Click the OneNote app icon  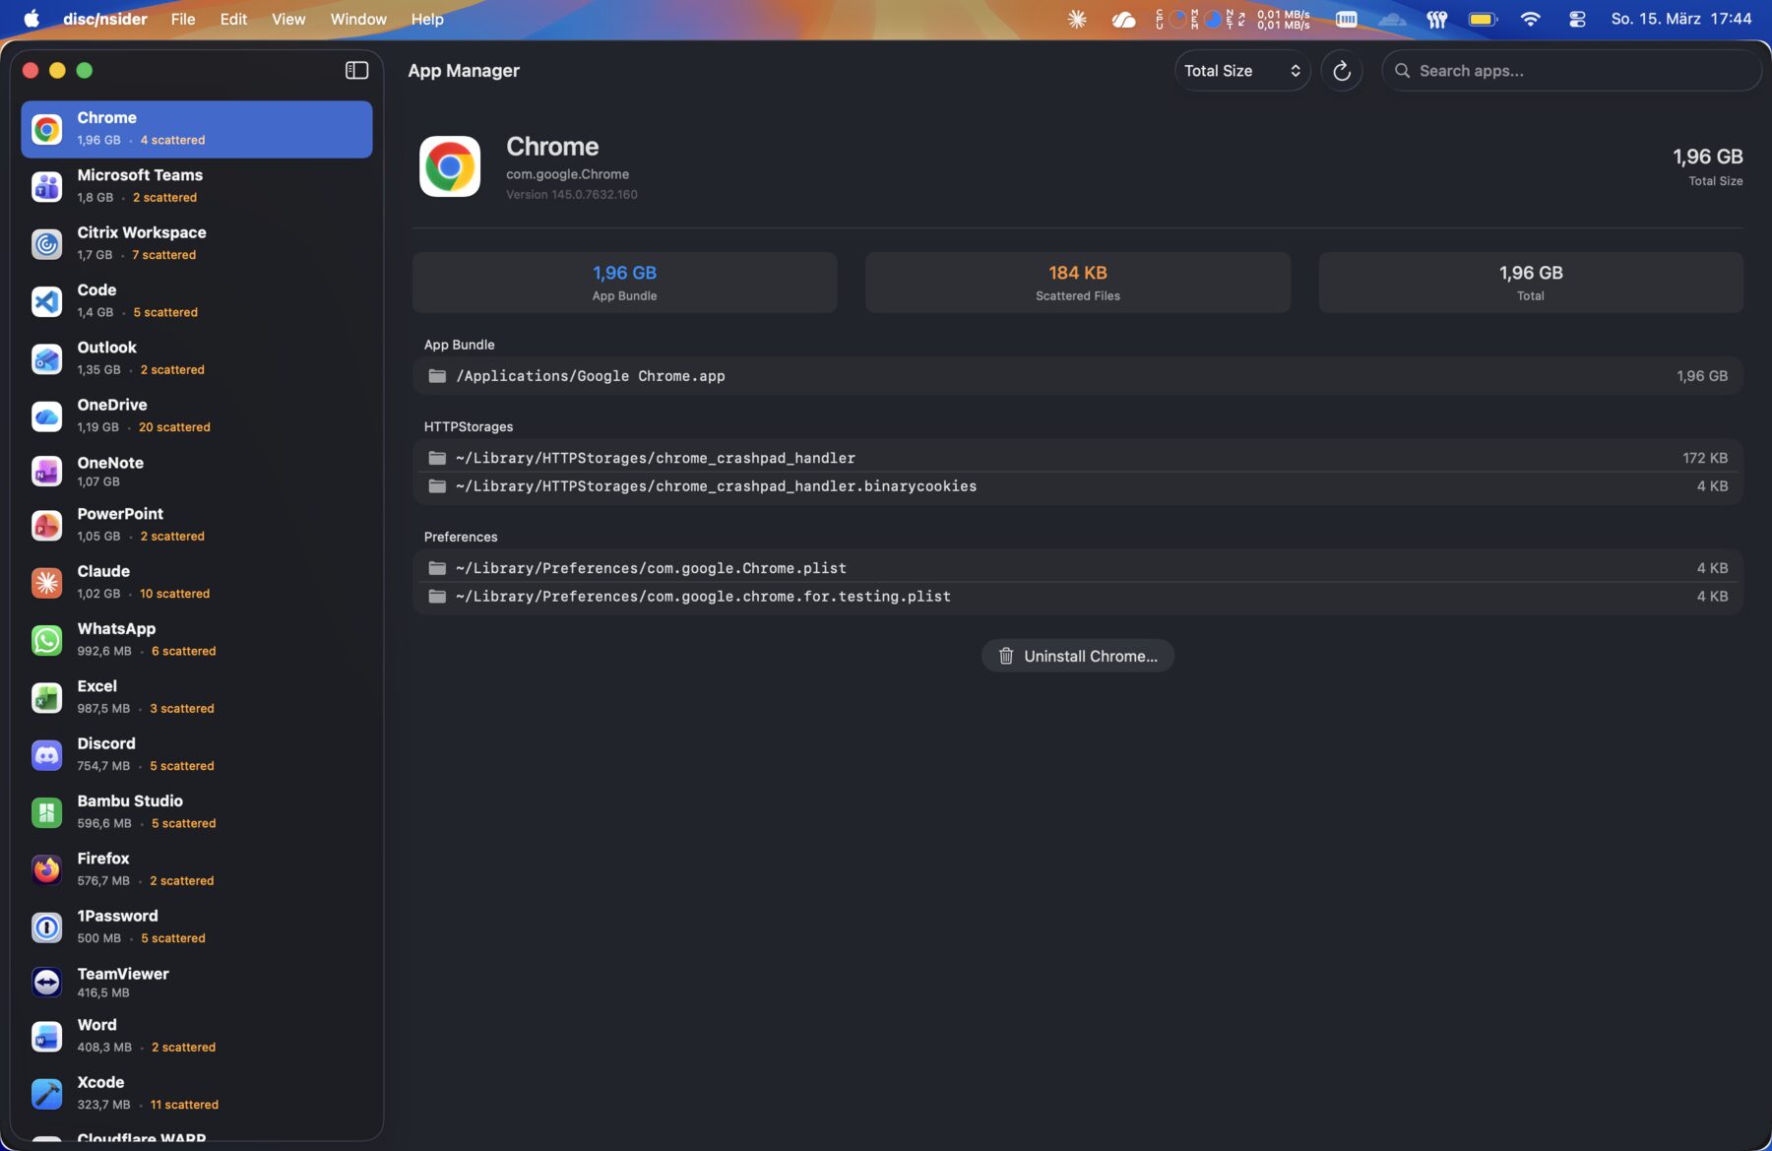[46, 472]
